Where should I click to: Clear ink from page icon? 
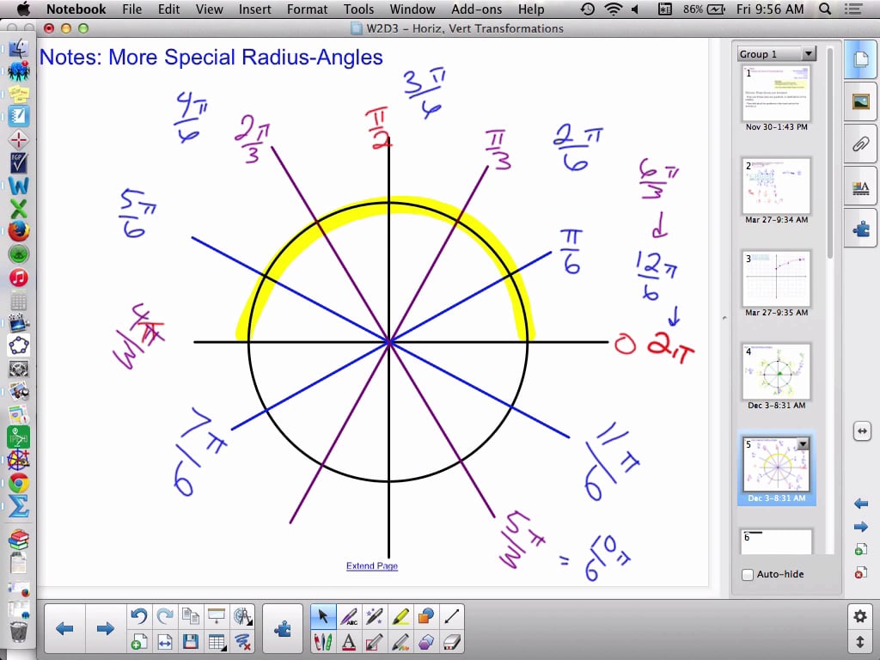pos(242,641)
